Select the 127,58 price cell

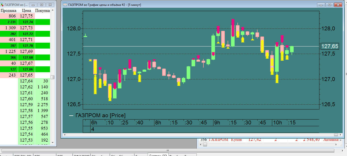(x=26, y=111)
